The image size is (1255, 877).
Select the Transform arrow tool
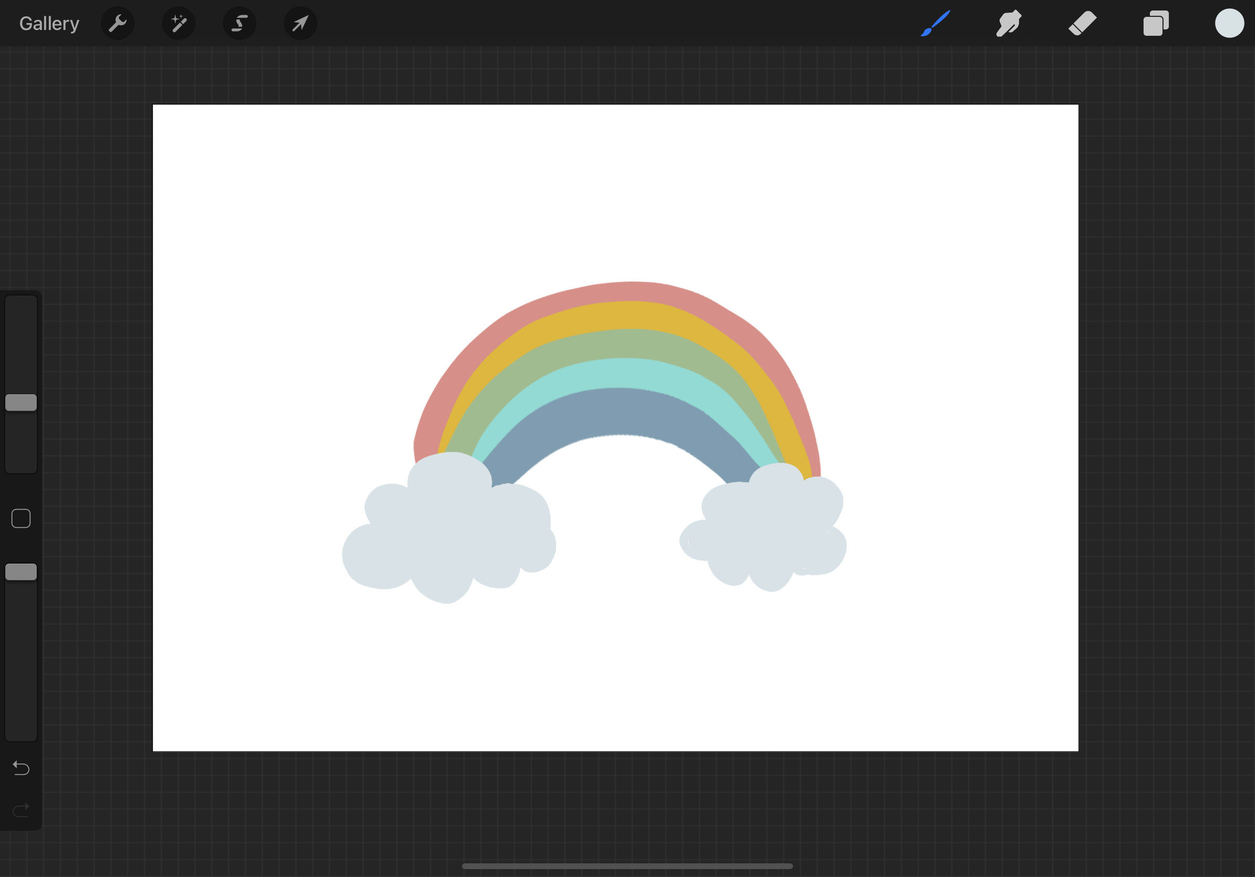pyautogui.click(x=300, y=23)
